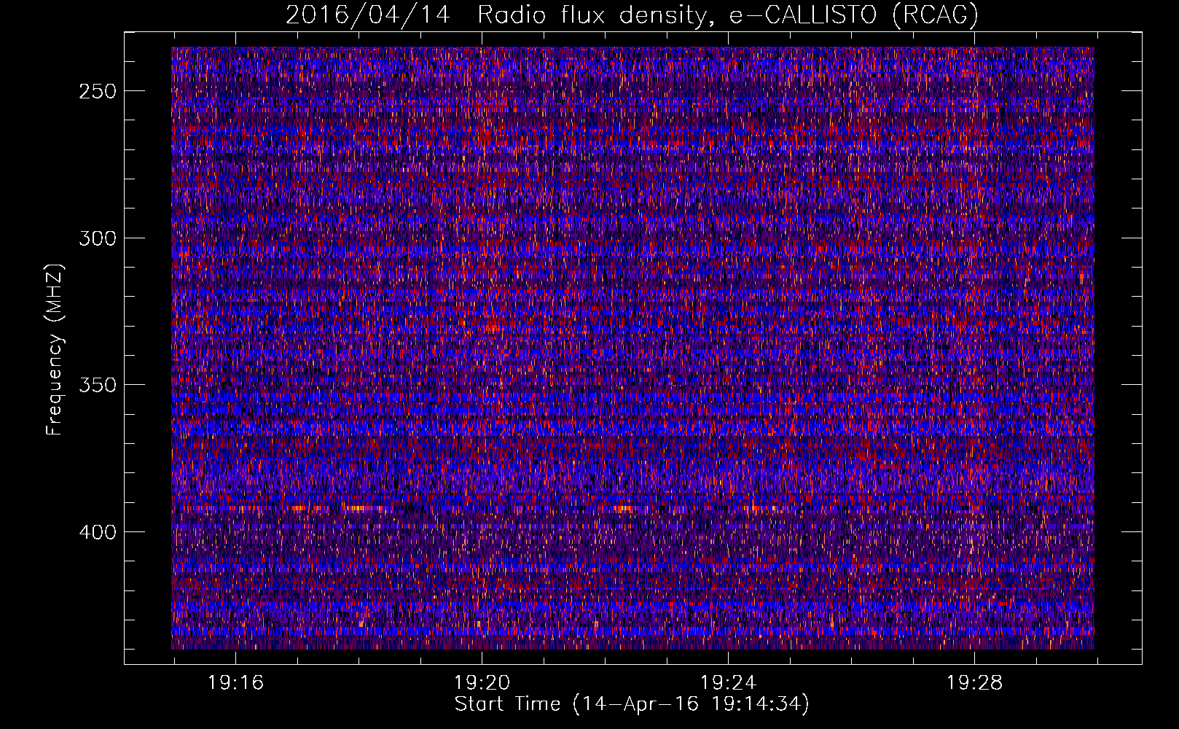Click the 19:20 time tick label
This screenshot has width=1179, height=729.
point(482,683)
